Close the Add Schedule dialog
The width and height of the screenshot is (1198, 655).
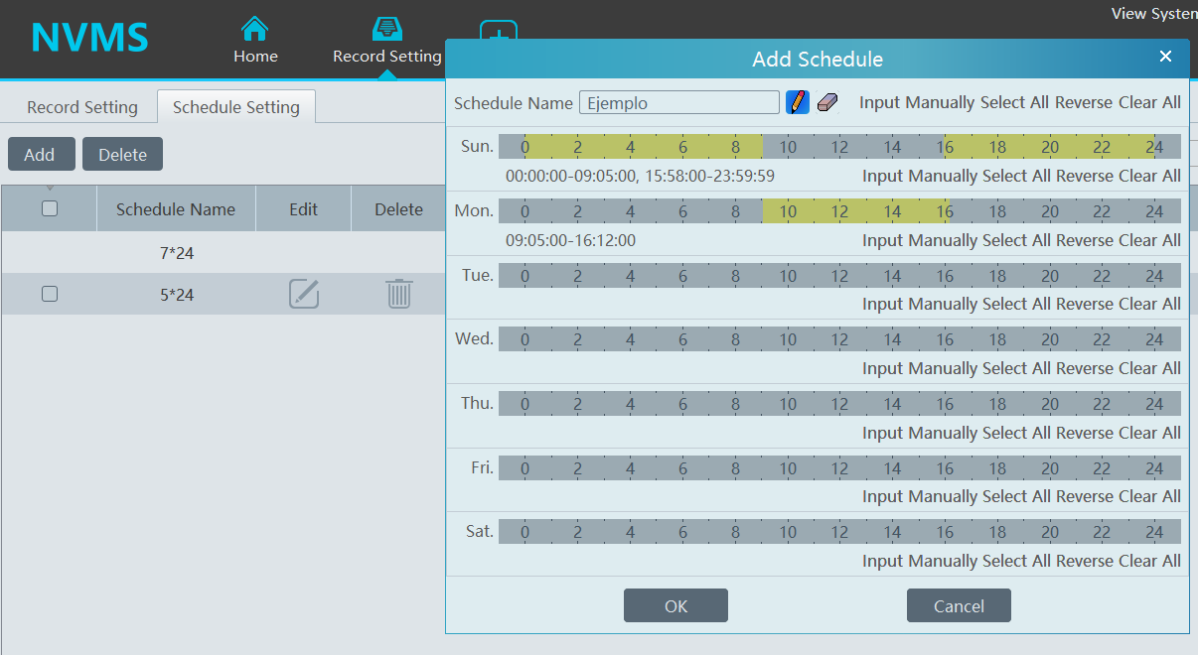pos(1165,57)
